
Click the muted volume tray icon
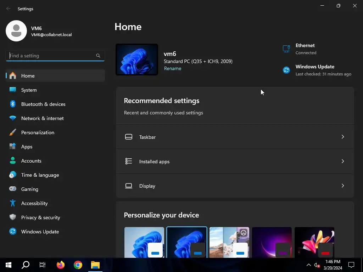(317, 265)
